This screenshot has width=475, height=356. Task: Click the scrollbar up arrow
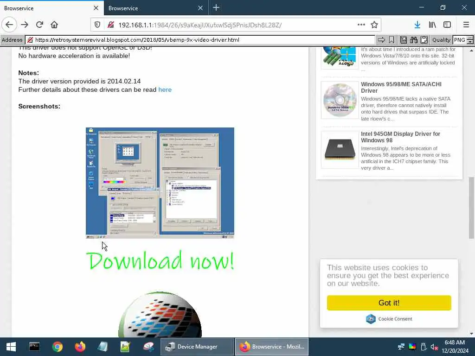(471, 51)
